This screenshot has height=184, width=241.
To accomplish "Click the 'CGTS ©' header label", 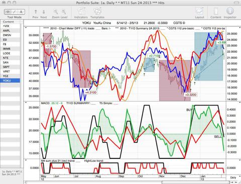I will (179, 23).
